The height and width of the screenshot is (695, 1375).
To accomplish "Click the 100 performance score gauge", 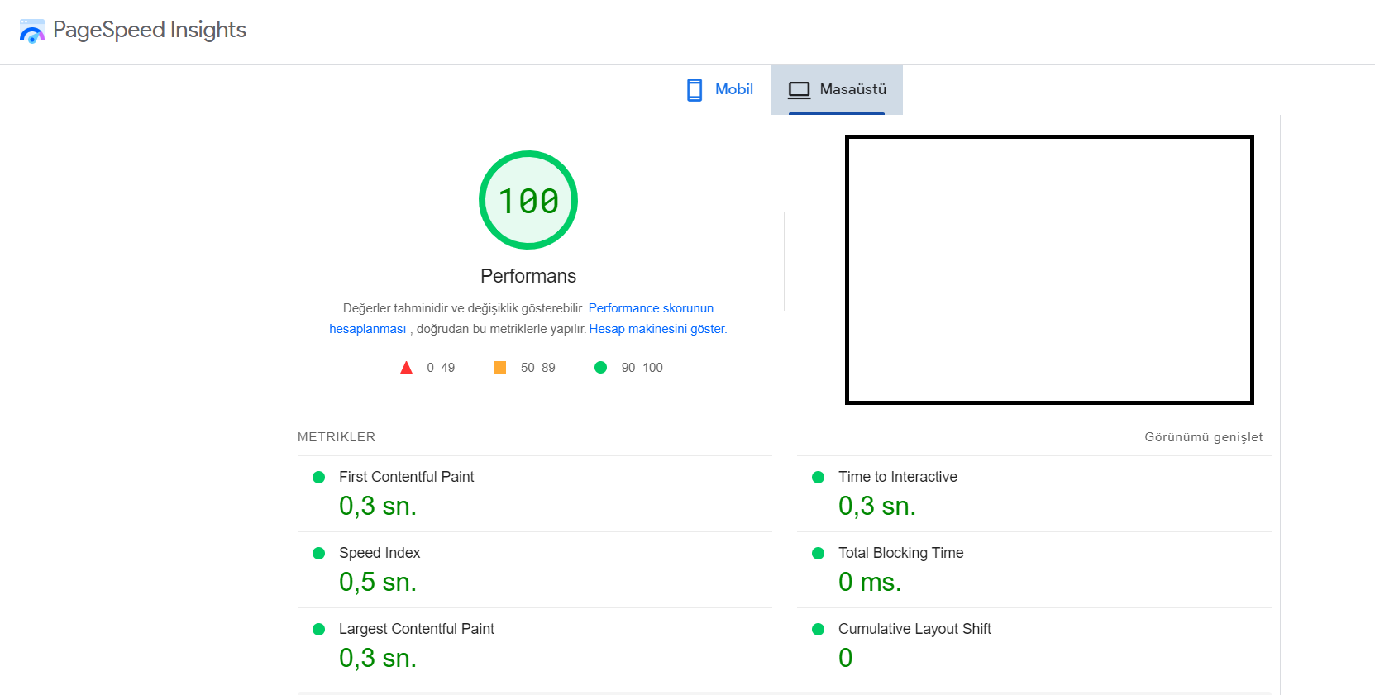I will tap(528, 200).
